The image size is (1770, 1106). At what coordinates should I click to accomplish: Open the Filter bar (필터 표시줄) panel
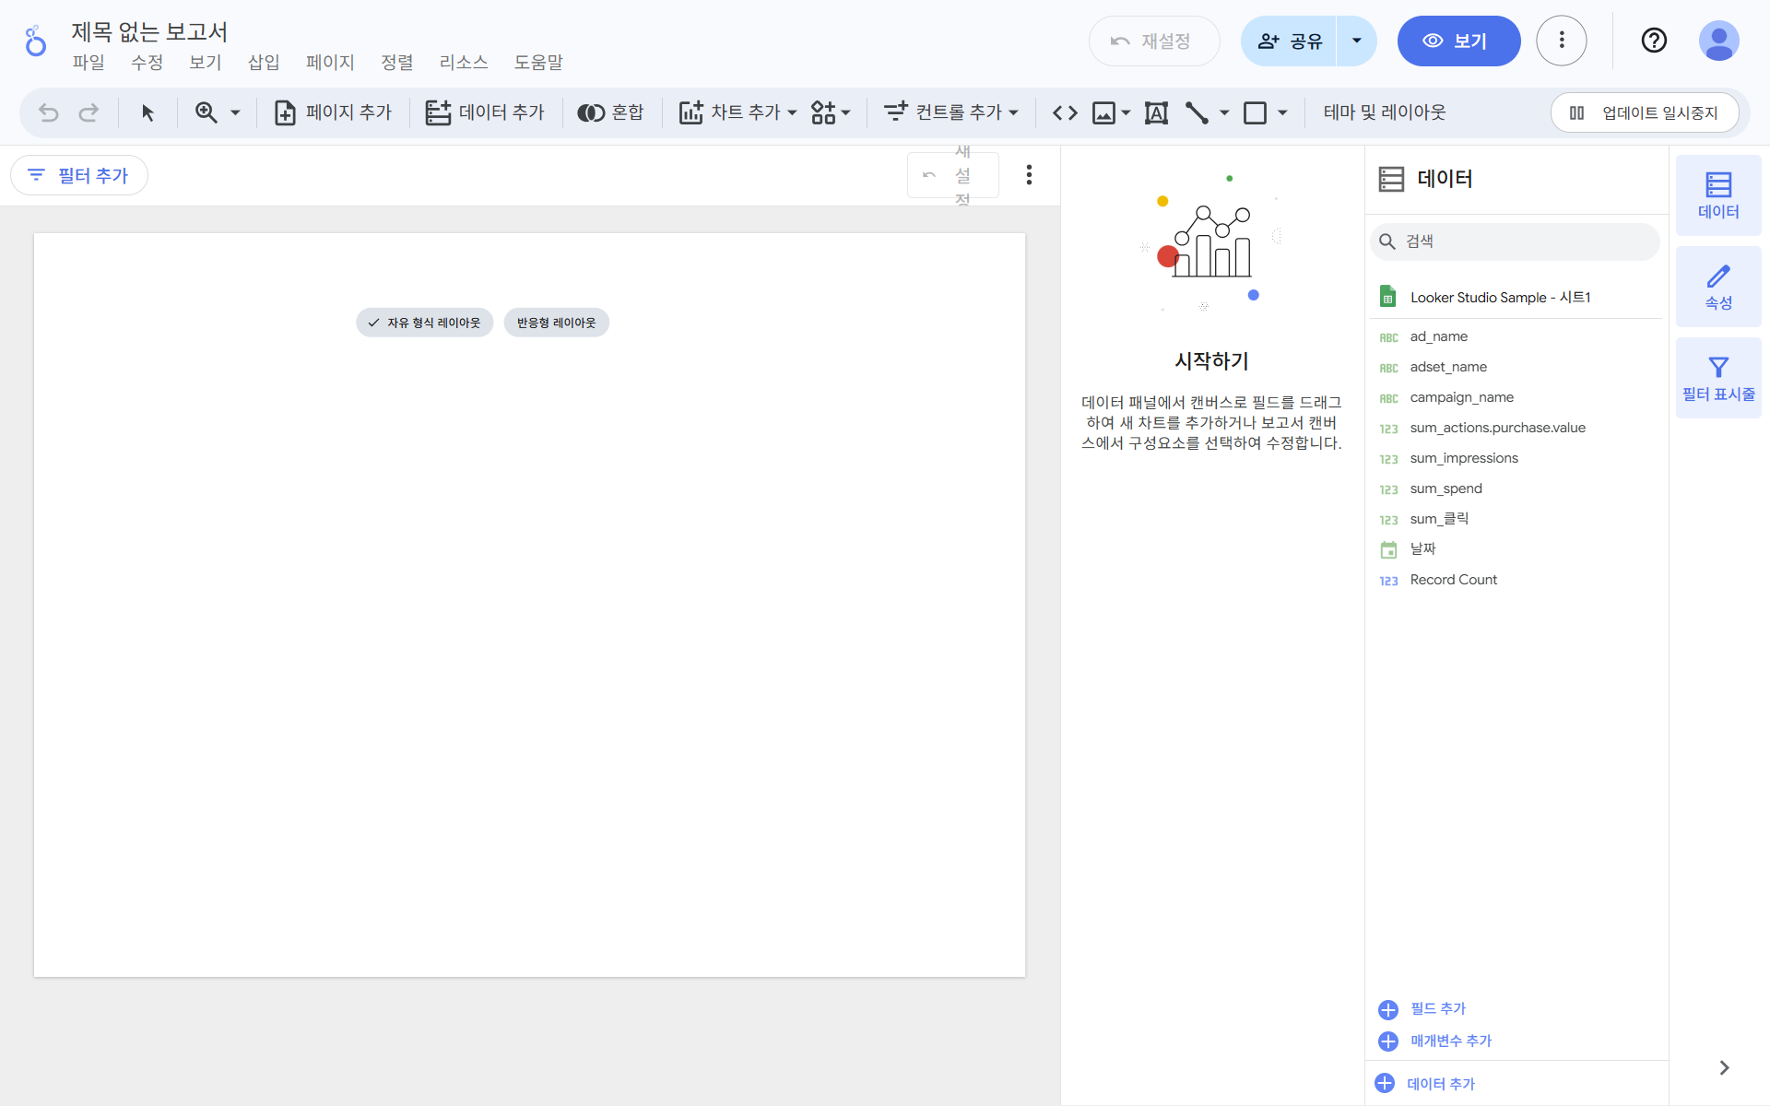pos(1717,378)
